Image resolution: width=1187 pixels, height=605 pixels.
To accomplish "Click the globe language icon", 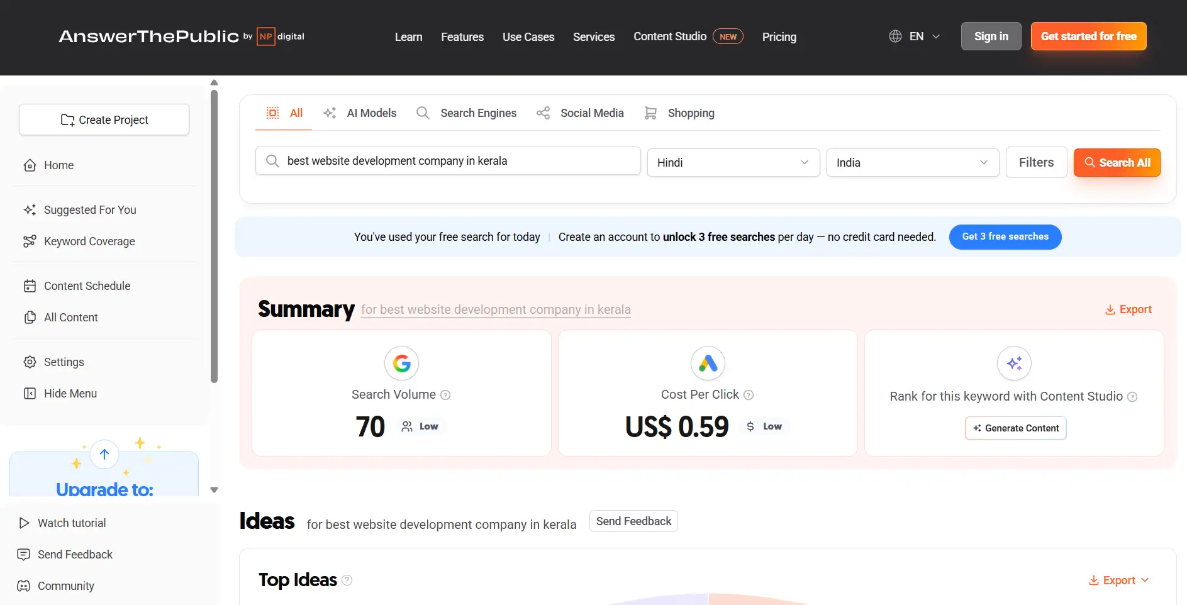I will pos(895,36).
